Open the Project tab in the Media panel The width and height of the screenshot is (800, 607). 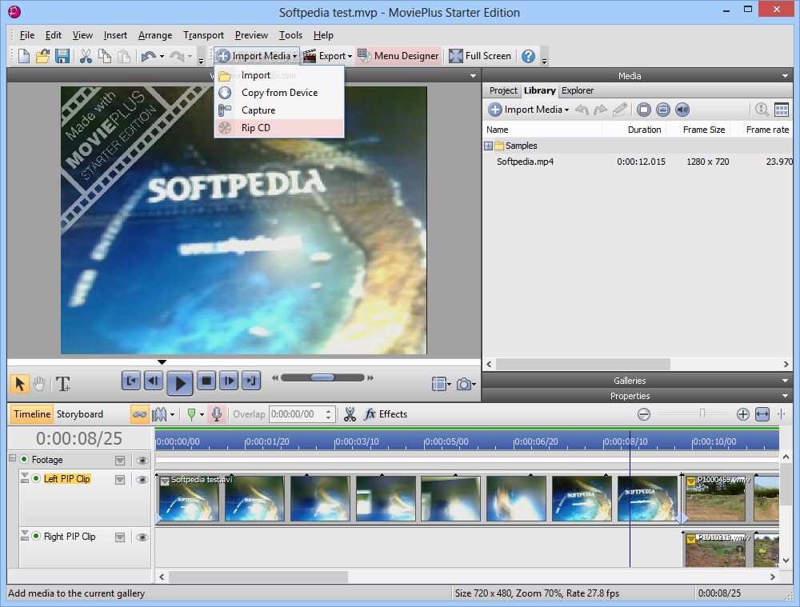503,90
